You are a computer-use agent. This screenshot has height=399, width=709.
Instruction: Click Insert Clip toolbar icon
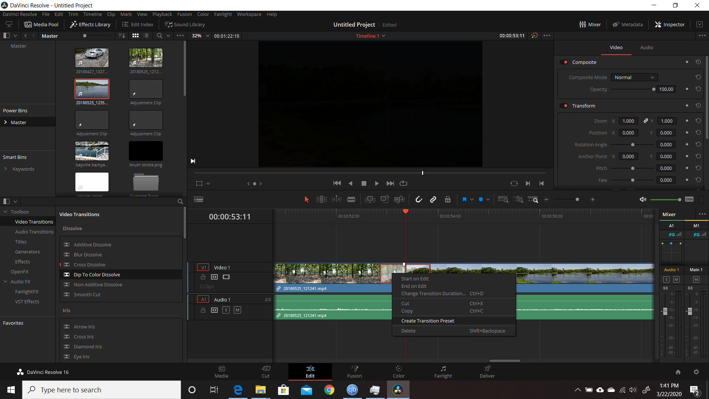(x=370, y=199)
